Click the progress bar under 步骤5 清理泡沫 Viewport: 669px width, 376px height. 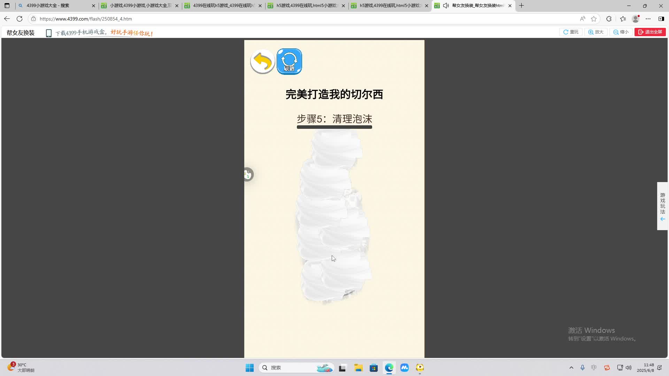point(334,127)
